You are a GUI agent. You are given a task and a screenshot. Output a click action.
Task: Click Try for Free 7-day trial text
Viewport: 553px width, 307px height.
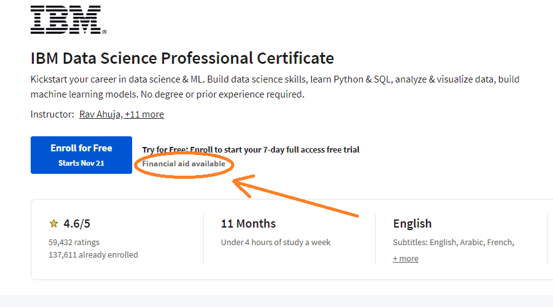251,149
